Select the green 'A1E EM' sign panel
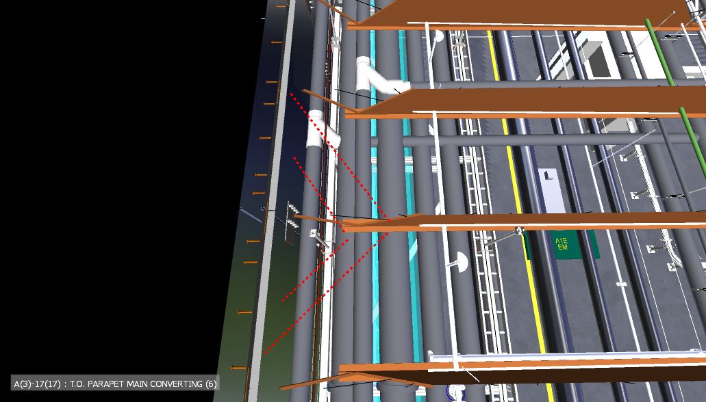This screenshot has width=706, height=402. point(563,245)
